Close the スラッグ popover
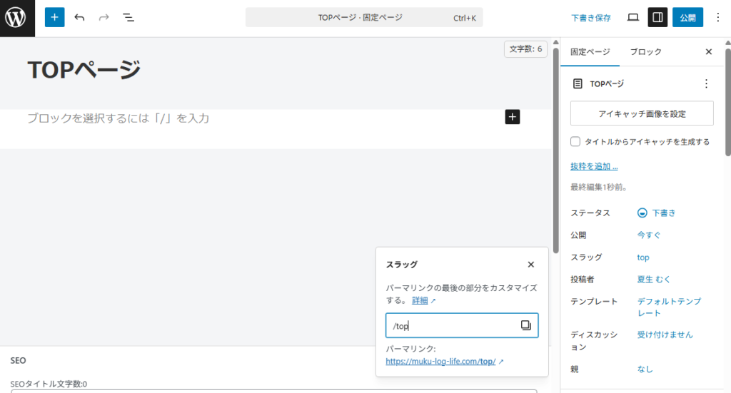731x393 pixels. [530, 264]
